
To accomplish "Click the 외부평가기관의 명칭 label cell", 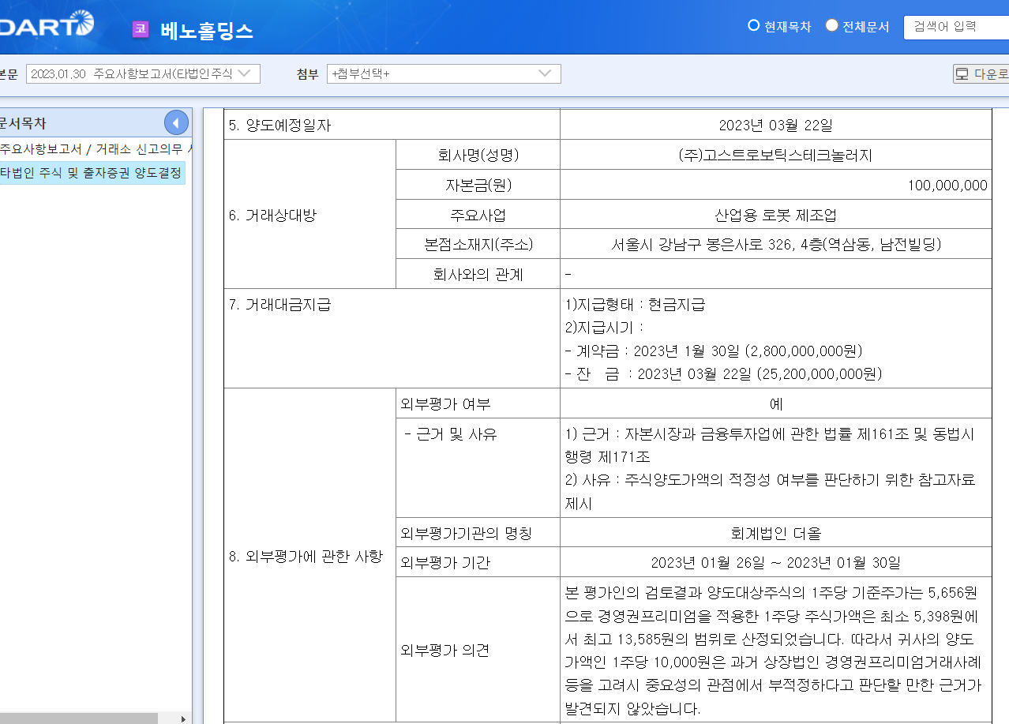I will 478,533.
